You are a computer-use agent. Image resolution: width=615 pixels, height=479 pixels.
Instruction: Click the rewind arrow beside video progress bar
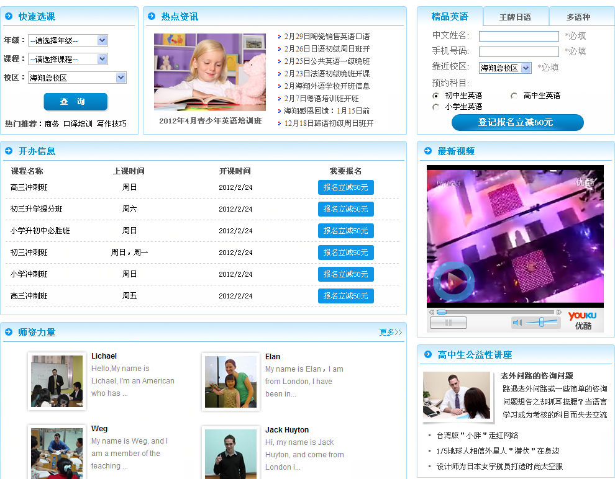(x=431, y=312)
